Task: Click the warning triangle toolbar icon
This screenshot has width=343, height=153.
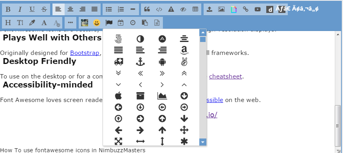Action: [x=171, y=9]
